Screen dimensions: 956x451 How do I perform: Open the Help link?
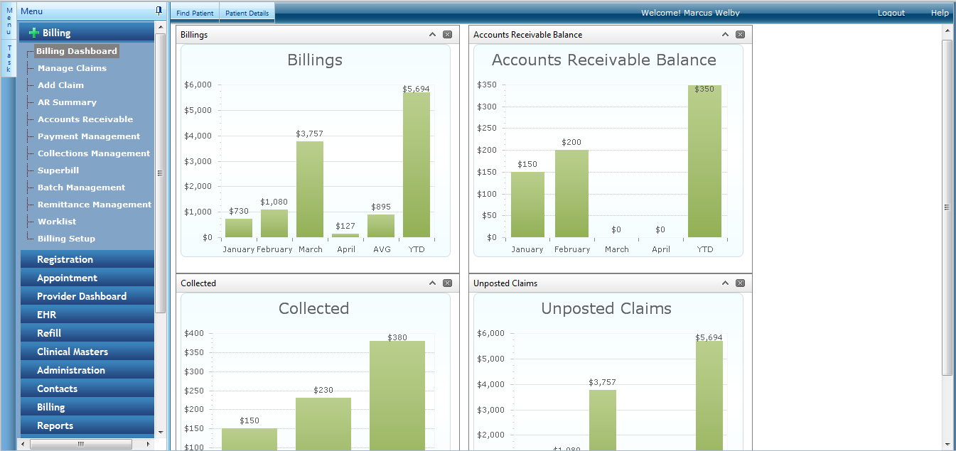(940, 13)
